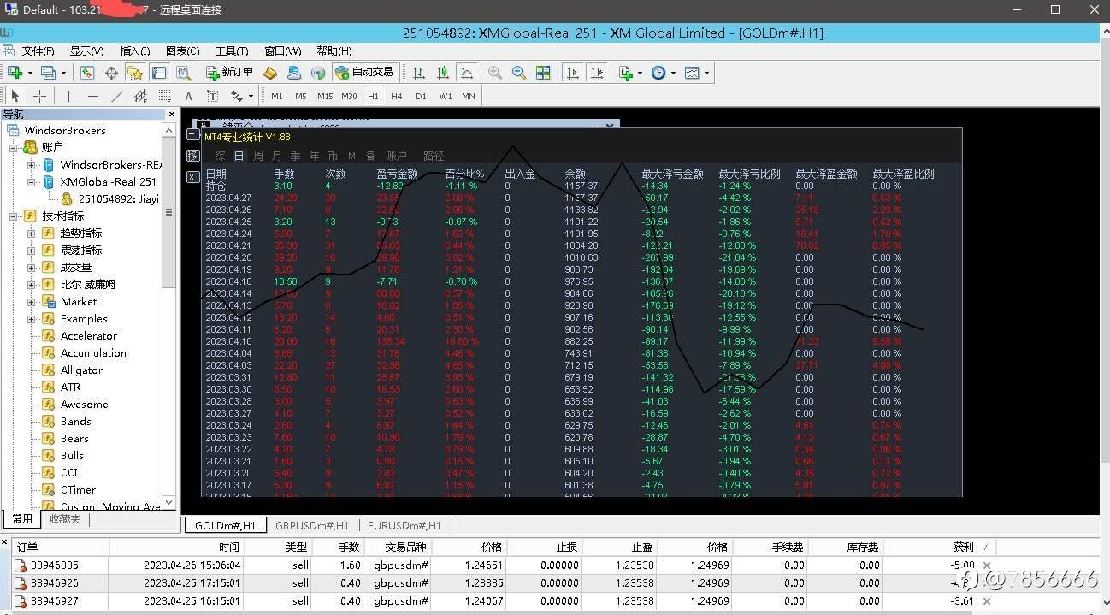Select the text label tool
The image size is (1110, 615).
[x=212, y=96]
